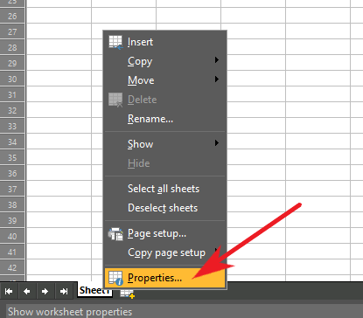Select row header 26
This screenshot has height=318, width=363.
[x=12, y=16]
